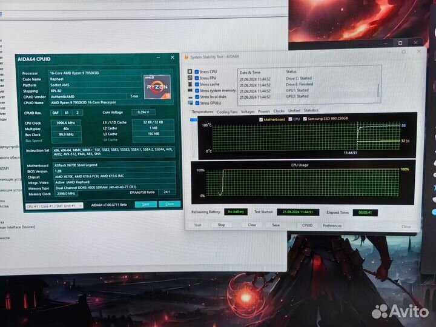Screen dimensions: 436x327
Task: Click the Status column header
Action: pyautogui.click(x=291, y=71)
